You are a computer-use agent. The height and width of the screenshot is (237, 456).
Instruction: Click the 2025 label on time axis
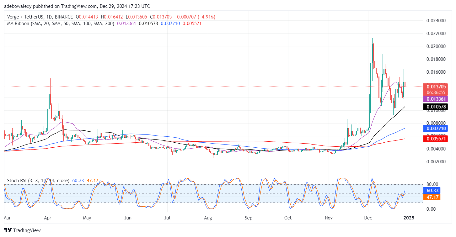(x=408, y=217)
